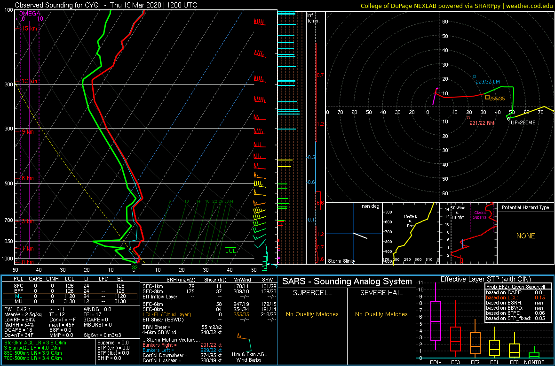555x366 pixels.
Task: Open the weather.cod.edu NEXLAB credit text
Action: 457,5
